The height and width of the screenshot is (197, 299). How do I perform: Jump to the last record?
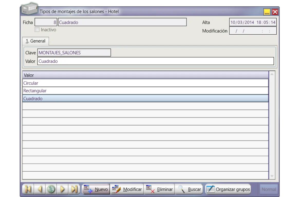tap(74, 189)
